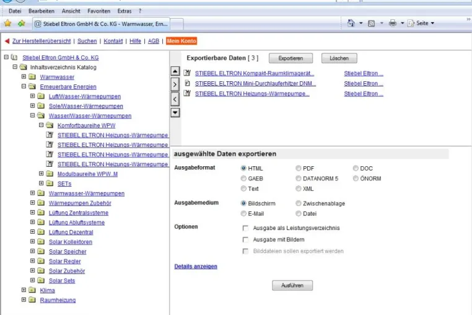The height and width of the screenshot is (315, 472).
Task: Open the Mein Konto link
Action: click(x=181, y=41)
